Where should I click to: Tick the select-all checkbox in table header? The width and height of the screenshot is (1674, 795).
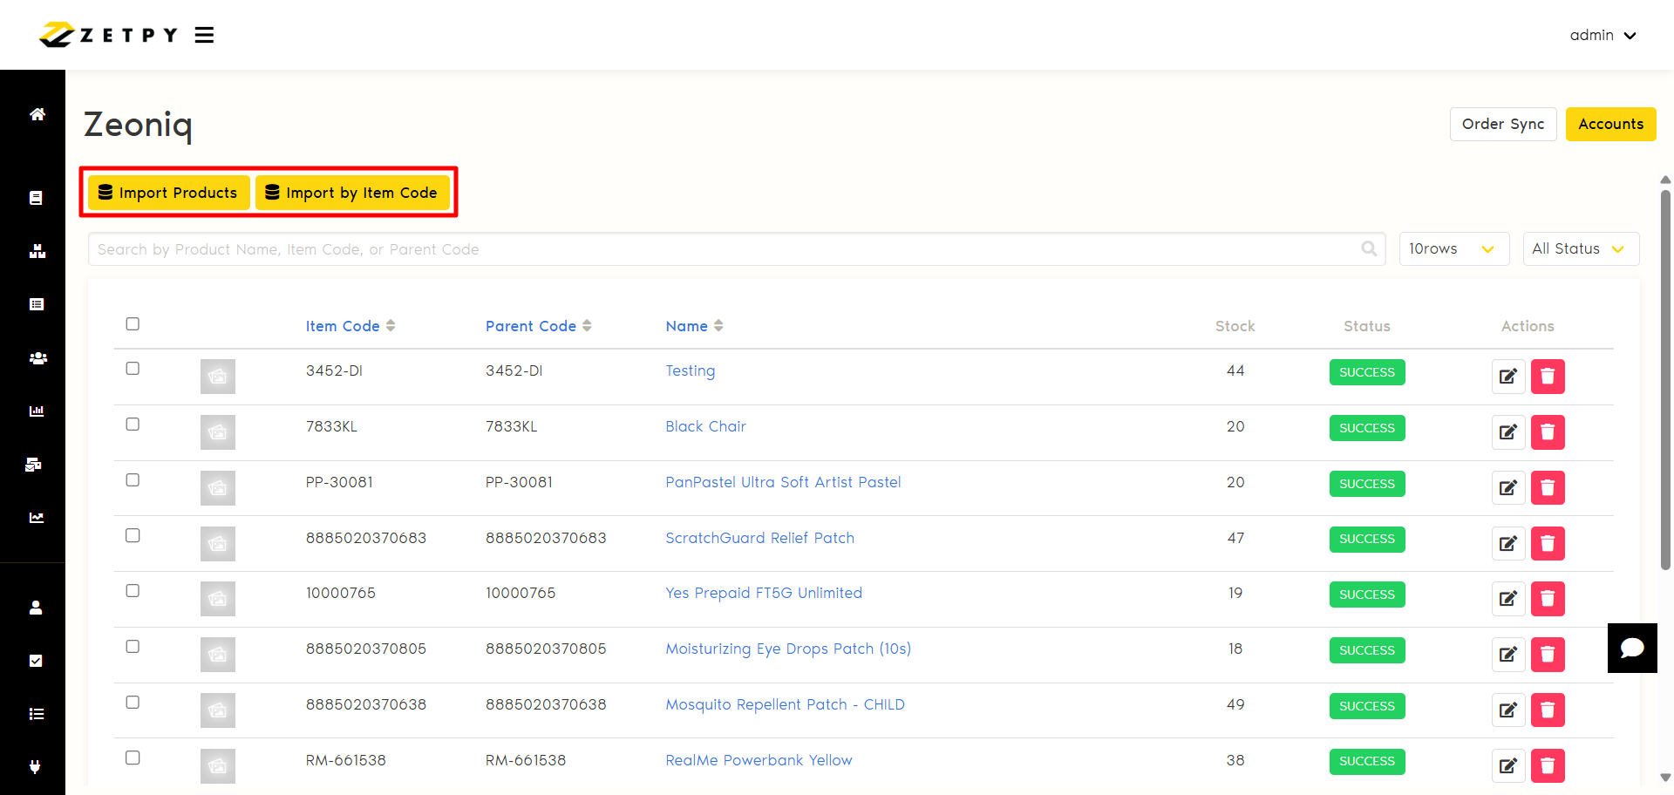pos(133,323)
